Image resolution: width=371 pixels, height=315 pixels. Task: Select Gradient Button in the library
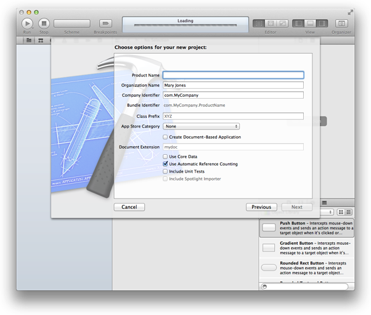(307, 248)
